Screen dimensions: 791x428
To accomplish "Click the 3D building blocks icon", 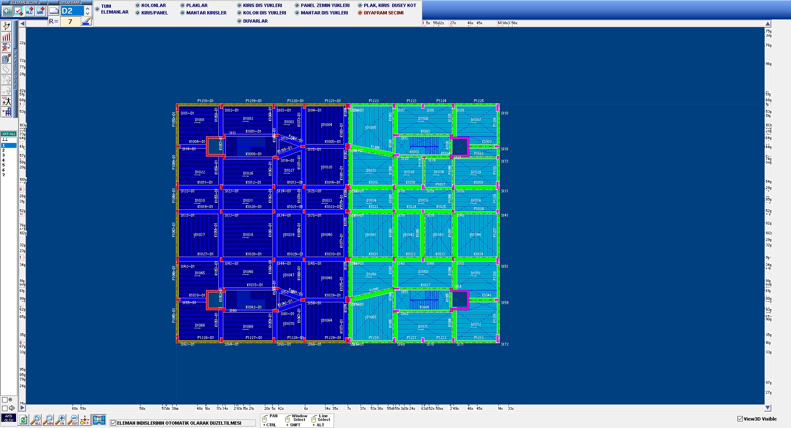I will point(6,58).
